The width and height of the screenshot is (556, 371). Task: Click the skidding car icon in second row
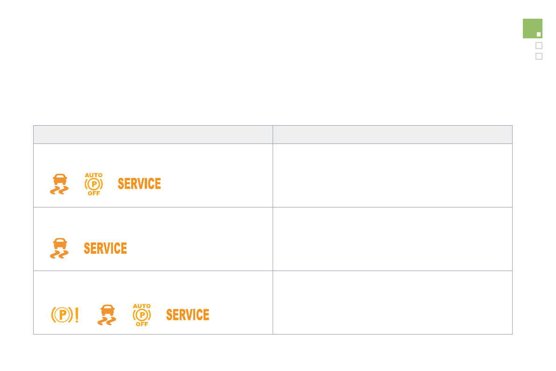(x=59, y=248)
